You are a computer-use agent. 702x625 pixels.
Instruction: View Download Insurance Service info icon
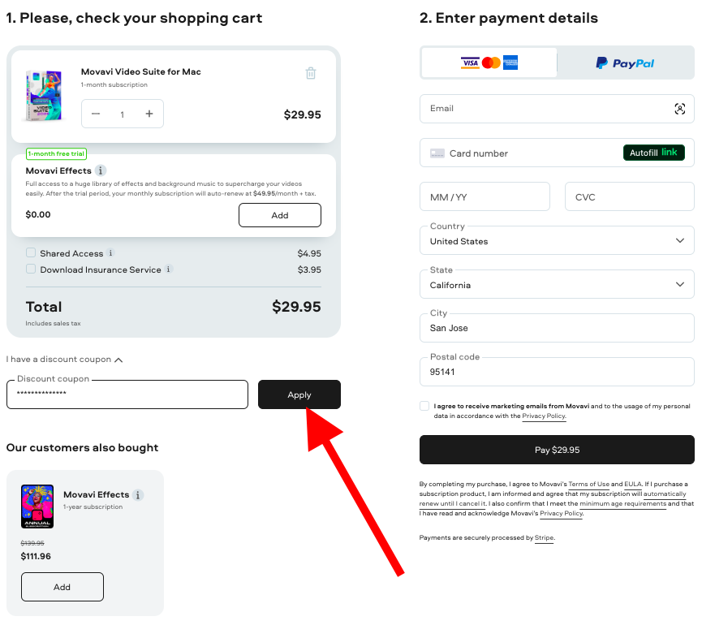pyautogui.click(x=169, y=269)
